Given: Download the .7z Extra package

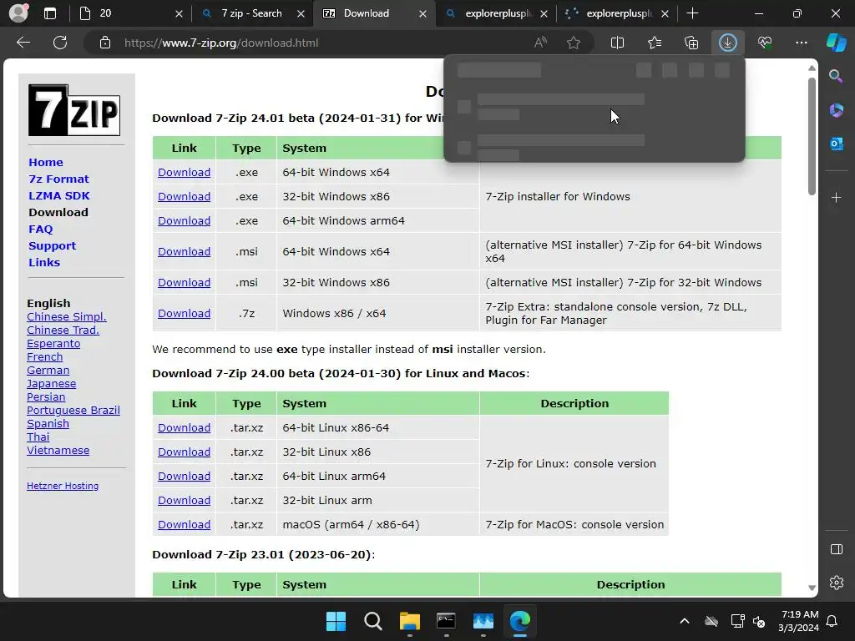Looking at the screenshot, I should pos(184,314).
